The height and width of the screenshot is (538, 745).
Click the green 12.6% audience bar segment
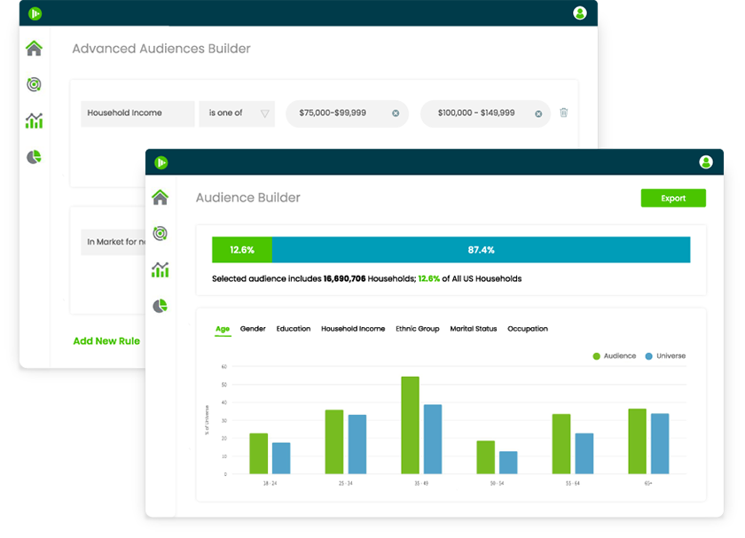click(x=242, y=250)
